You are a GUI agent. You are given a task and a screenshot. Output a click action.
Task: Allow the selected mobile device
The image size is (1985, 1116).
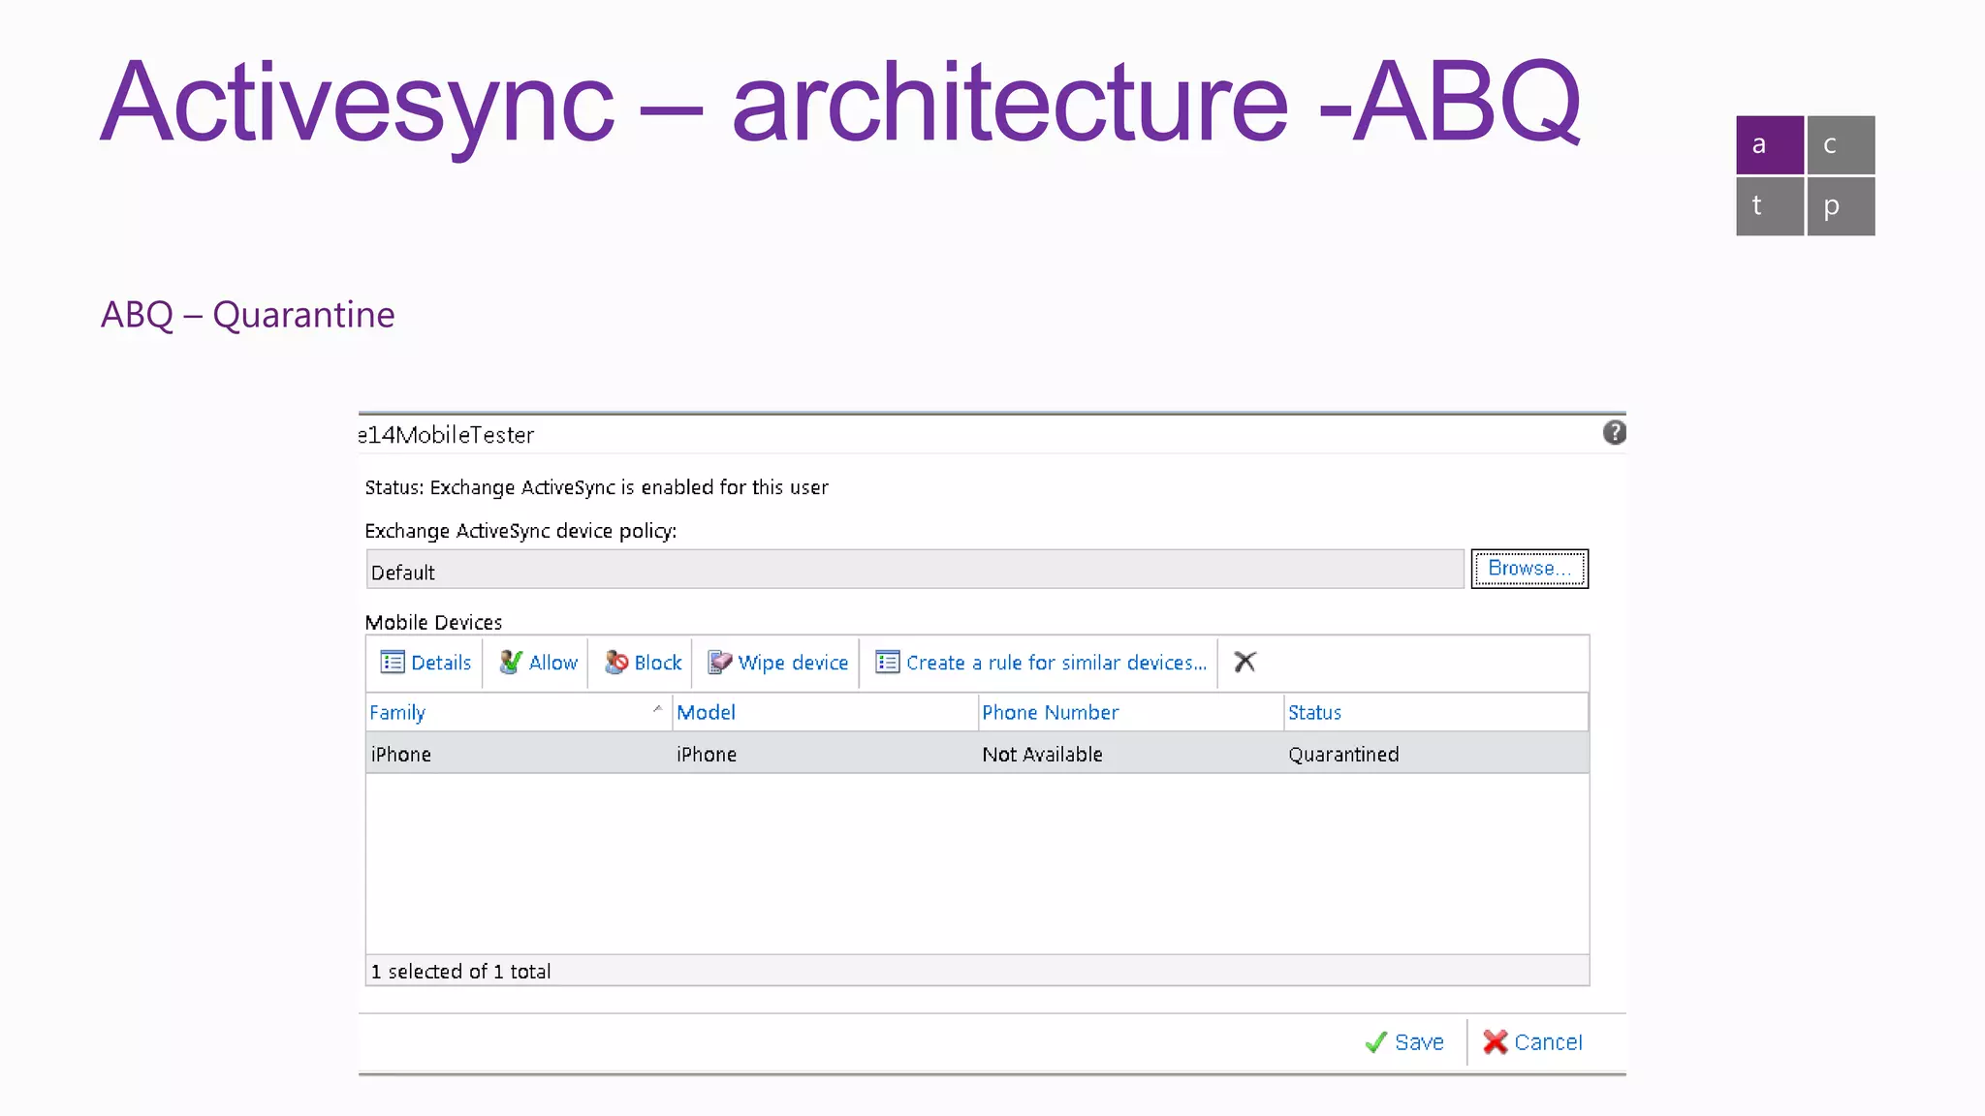(x=538, y=663)
